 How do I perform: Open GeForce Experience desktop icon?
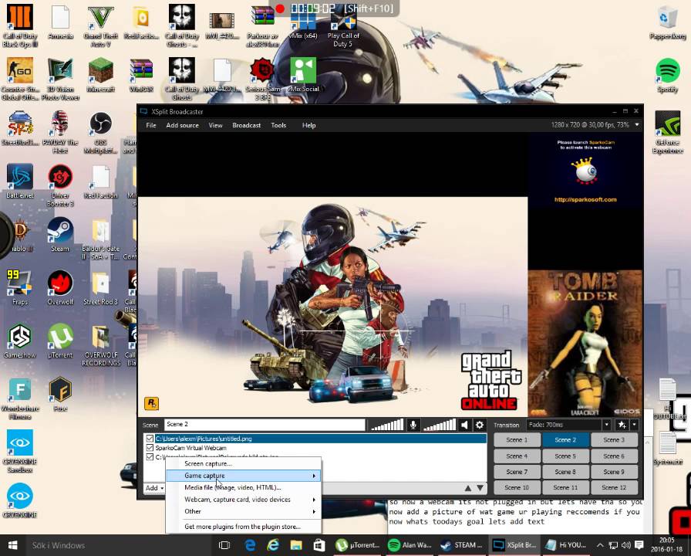[x=668, y=132]
